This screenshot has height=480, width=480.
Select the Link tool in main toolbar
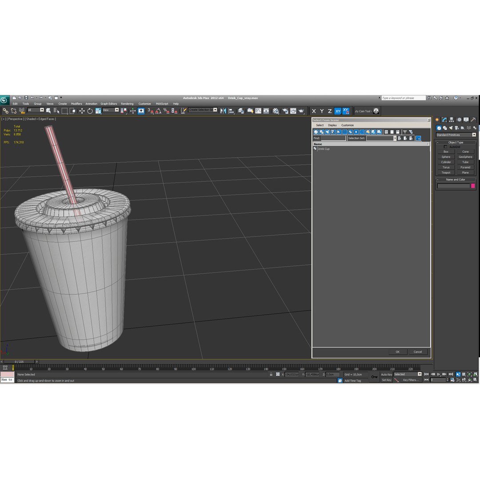[5, 111]
